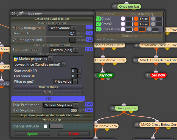Click the gray circle in Cross3Entry row

[x=149, y=29]
